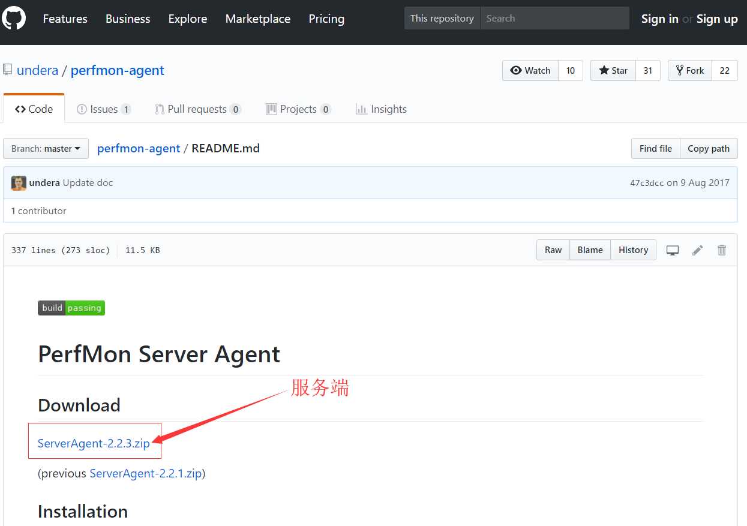
Task: View the forks count 22
Action: [x=725, y=71]
